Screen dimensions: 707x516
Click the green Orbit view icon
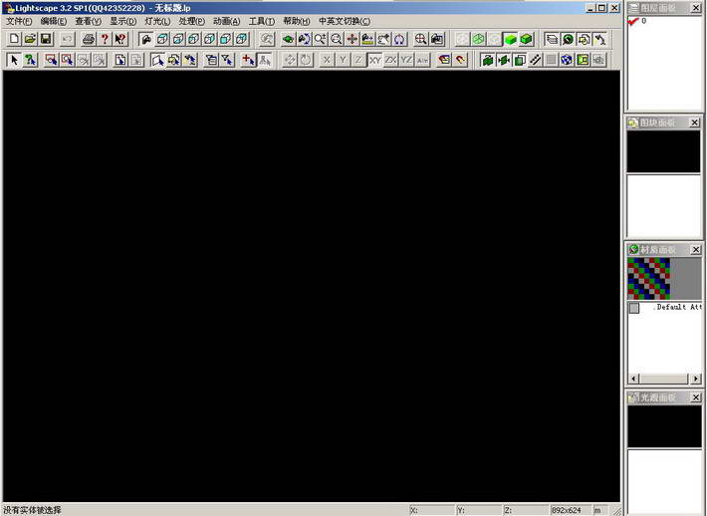[x=288, y=39]
